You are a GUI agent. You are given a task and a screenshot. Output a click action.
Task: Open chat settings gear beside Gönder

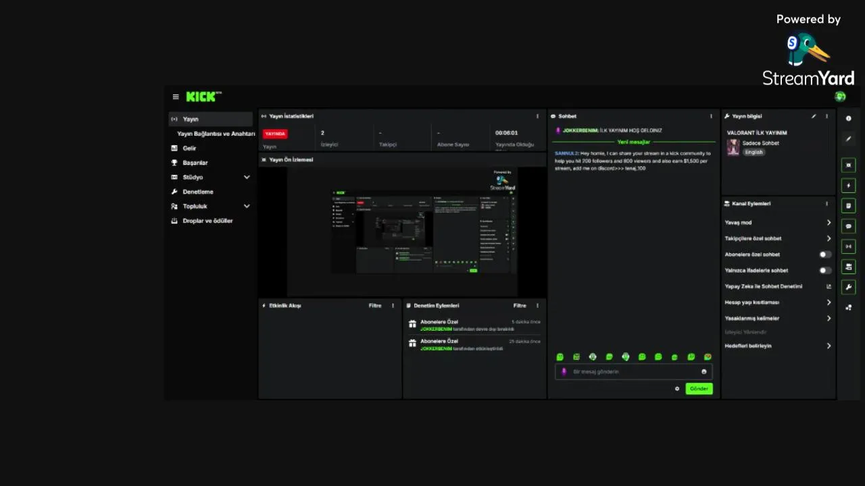[x=677, y=389]
